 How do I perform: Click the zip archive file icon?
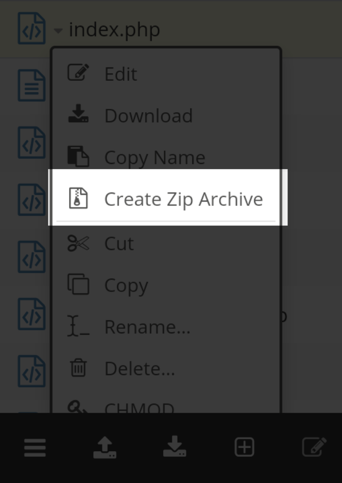coord(78,198)
